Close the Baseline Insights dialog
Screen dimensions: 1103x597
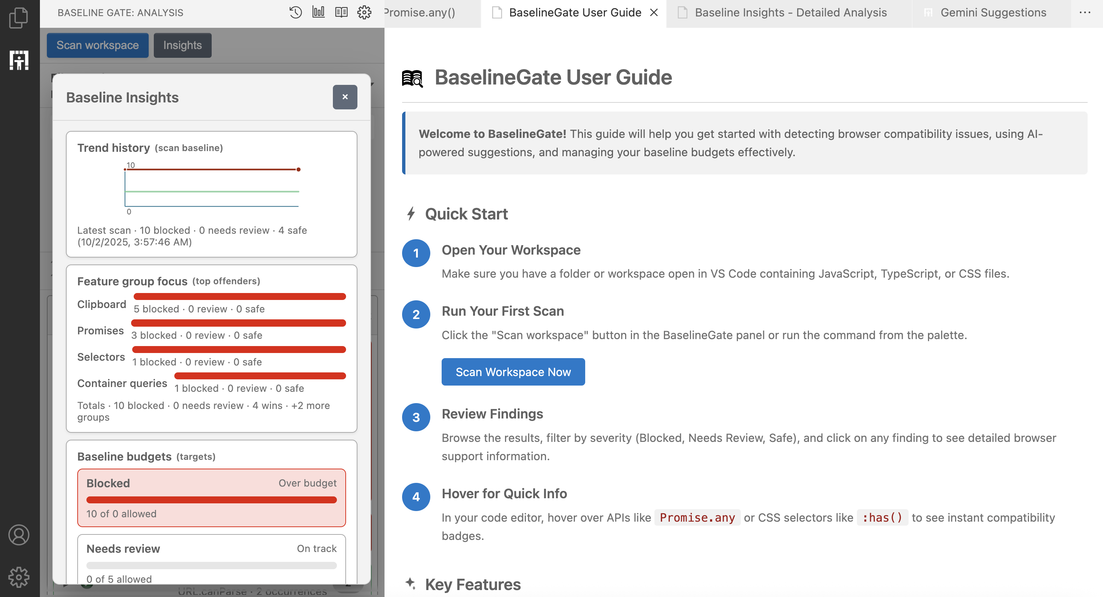point(345,97)
